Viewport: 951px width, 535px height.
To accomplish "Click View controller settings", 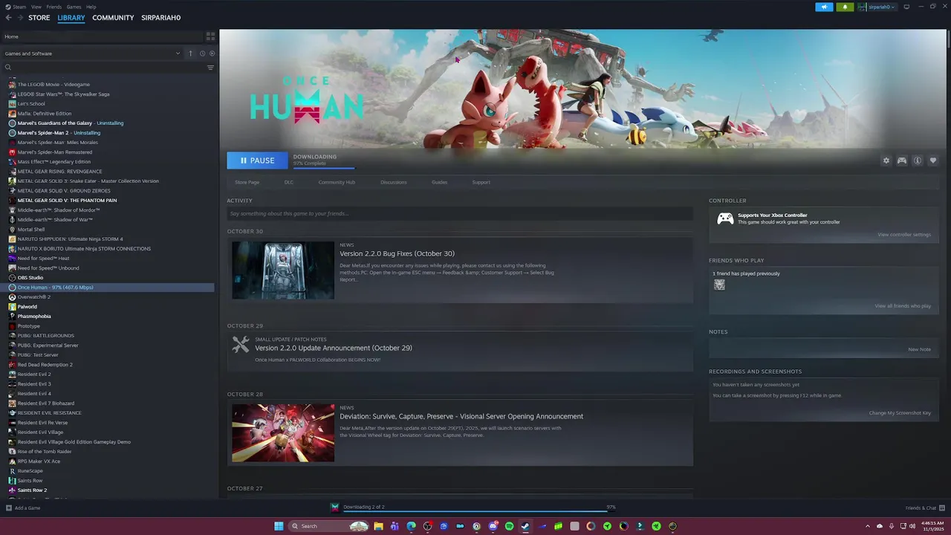I will (x=904, y=235).
